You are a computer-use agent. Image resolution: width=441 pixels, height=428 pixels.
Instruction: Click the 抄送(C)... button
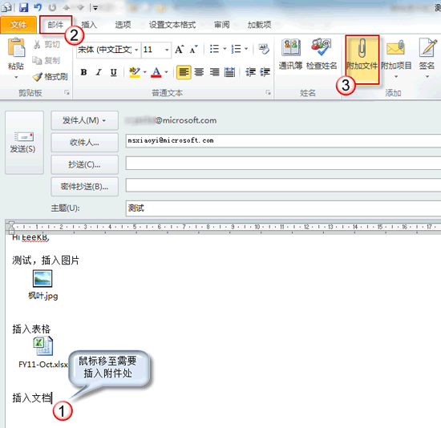coord(84,164)
